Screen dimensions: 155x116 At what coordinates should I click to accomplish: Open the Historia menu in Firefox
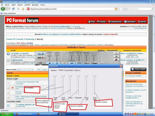point(20,5)
